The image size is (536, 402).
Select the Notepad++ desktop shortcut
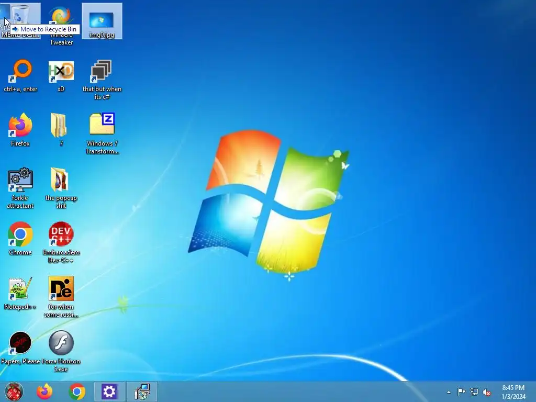pyautogui.click(x=20, y=288)
